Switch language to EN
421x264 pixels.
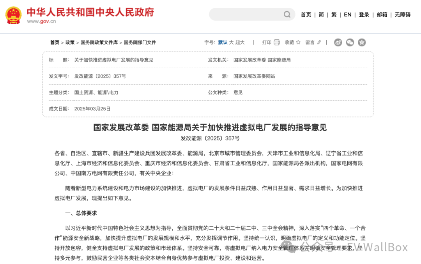pyautogui.click(x=347, y=14)
